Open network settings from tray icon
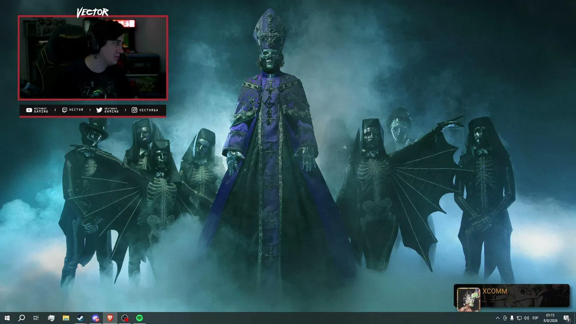Image resolution: width=576 pixels, height=324 pixels. pos(519,318)
